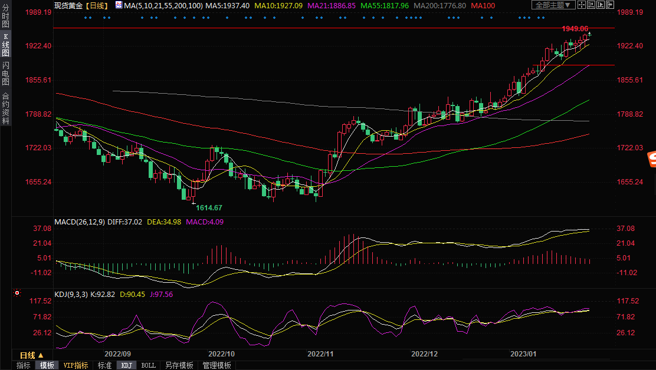The height and width of the screenshot is (370, 656).
Task: Switch to 闪电图 view
Action: (5, 73)
